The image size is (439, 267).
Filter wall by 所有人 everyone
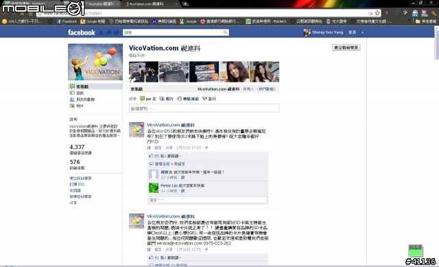point(248,89)
